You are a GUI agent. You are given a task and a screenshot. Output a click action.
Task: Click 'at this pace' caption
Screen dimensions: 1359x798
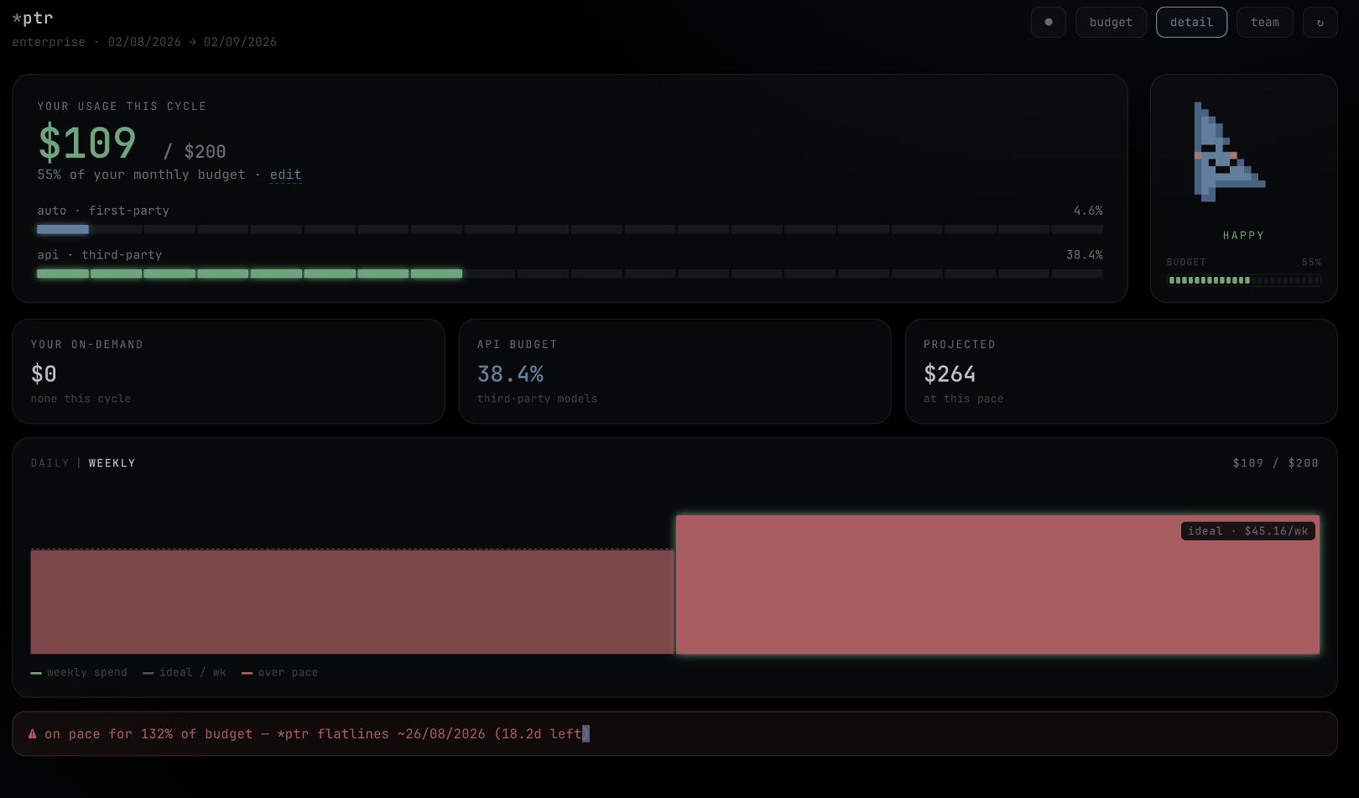[x=963, y=399]
